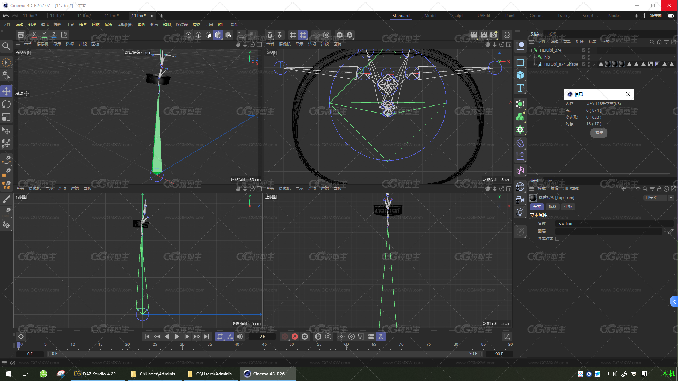Add a new document tab plus
This screenshot has width=678, height=381.
click(x=162, y=16)
